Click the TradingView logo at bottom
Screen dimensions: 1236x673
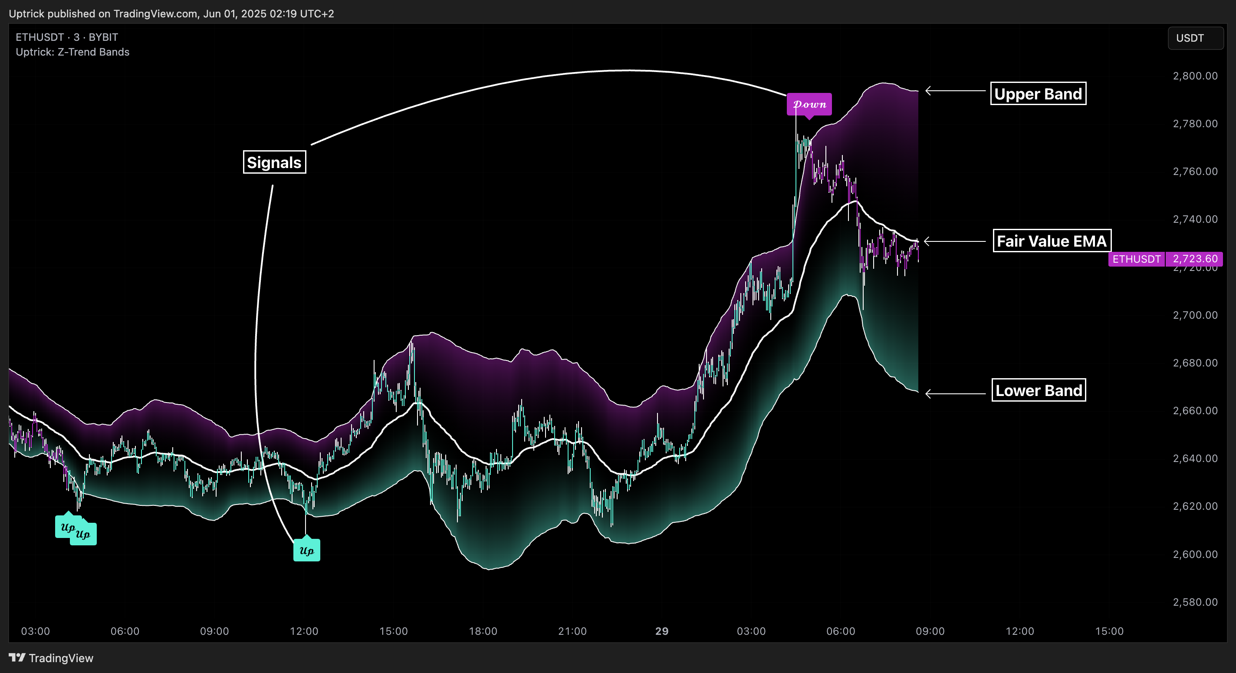pos(51,658)
